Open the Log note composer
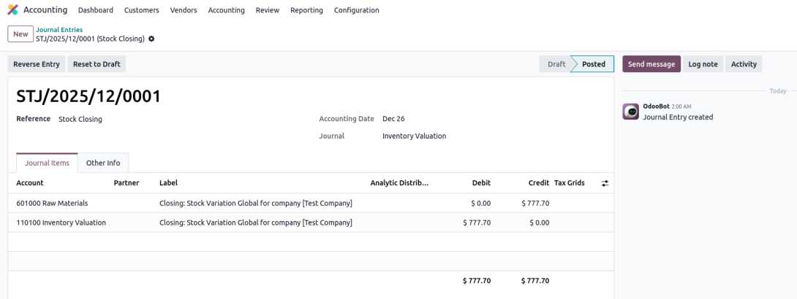 [x=703, y=64]
